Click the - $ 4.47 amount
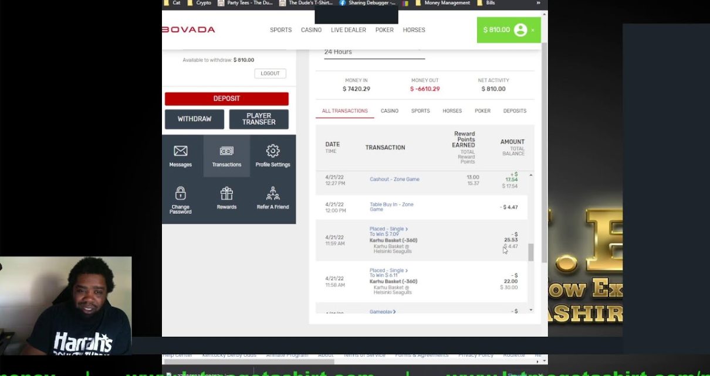Screen dimensions: 710x376 pos(509,207)
